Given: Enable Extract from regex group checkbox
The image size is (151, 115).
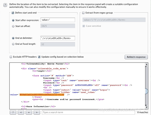Looking at the screenshot, I should (83, 13).
